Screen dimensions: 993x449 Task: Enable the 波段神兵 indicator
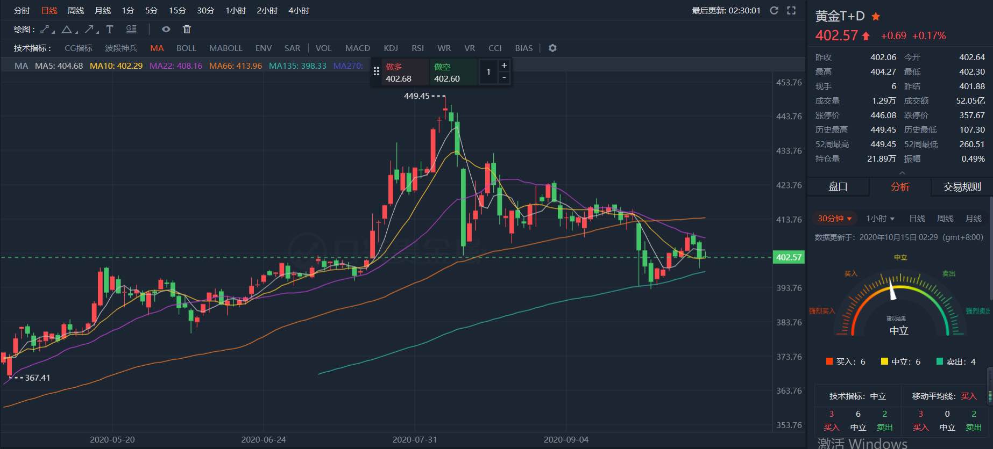(x=121, y=48)
